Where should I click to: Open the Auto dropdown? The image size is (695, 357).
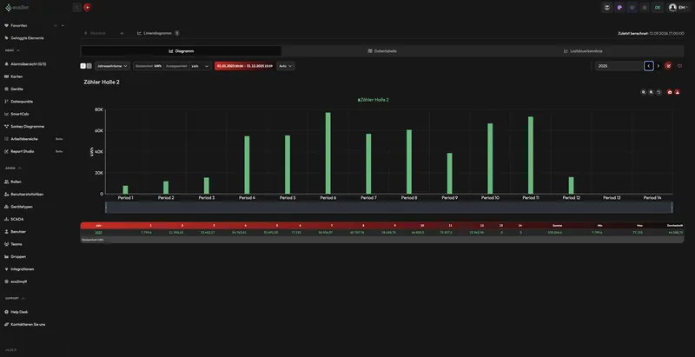(286, 66)
